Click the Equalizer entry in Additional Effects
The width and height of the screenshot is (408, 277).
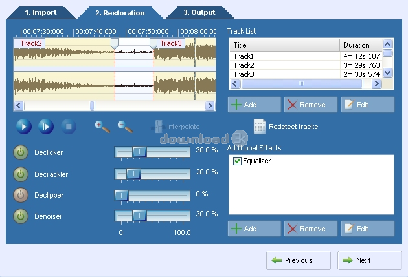point(257,161)
